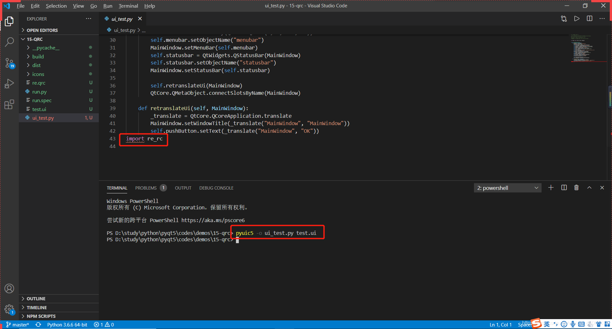The height and width of the screenshot is (329, 612).
Task: Open the View menu
Action: click(78, 6)
